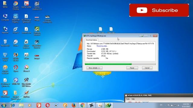This screenshot has height=108, width=193.
Task: Launch Google Chrome desktop shortcut
Action: 16,5
